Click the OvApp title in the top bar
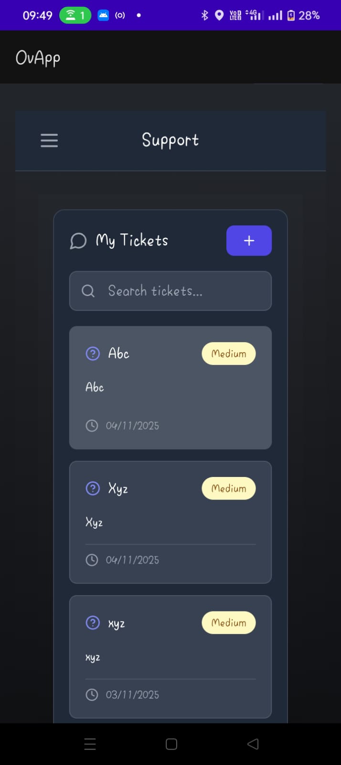The width and height of the screenshot is (341, 765). [x=38, y=57]
